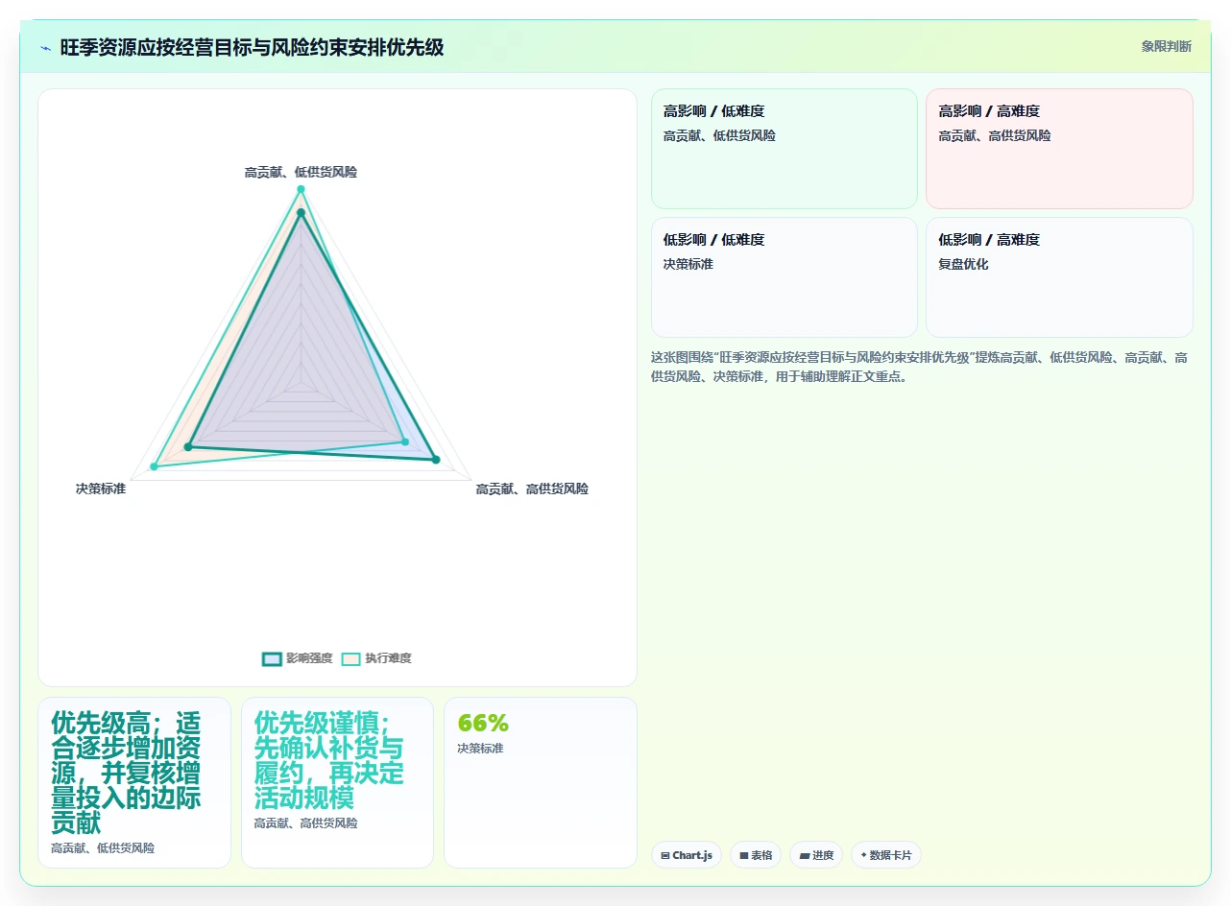Click the 数据卡片 tag chip
Screen dimensions: 1231x906
[886, 855]
